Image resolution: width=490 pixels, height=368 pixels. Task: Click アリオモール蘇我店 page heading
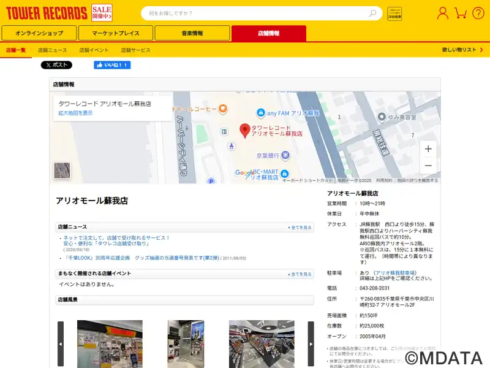click(92, 201)
